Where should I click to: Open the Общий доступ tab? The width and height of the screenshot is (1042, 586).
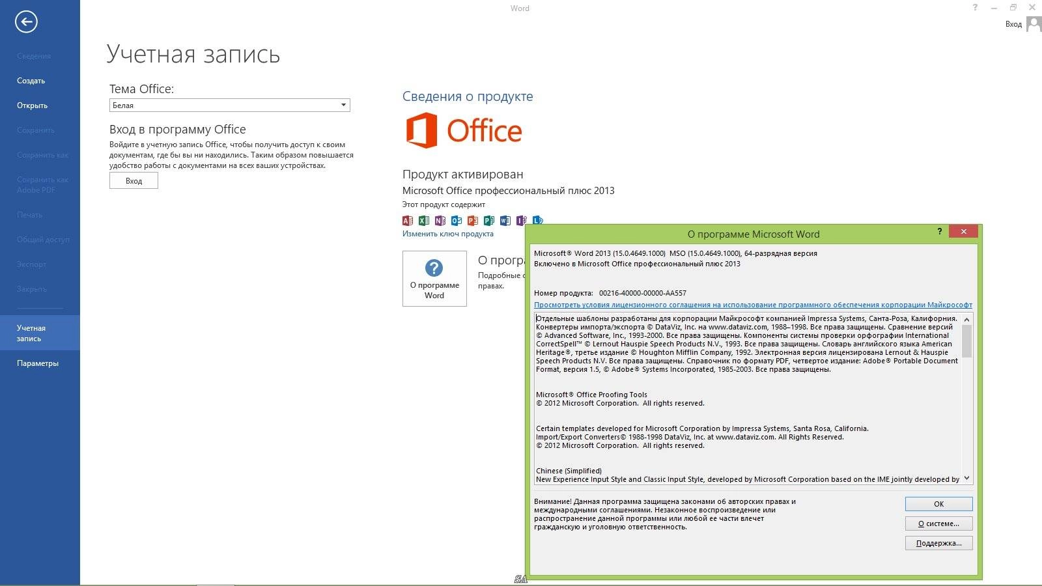43,240
